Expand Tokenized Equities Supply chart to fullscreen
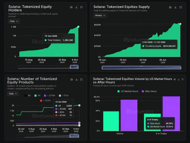 click(181, 7)
